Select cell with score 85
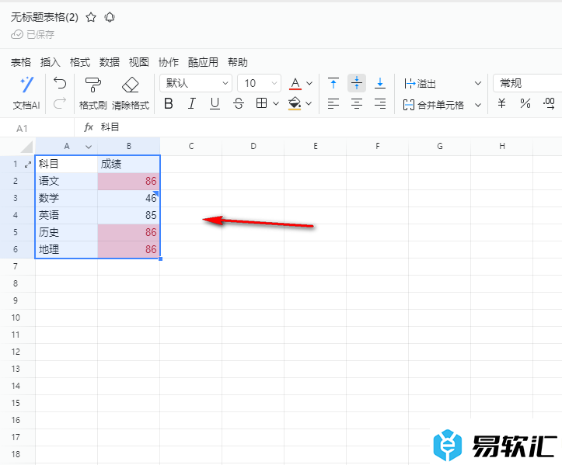Screen dimensions: 562x465 point(129,216)
